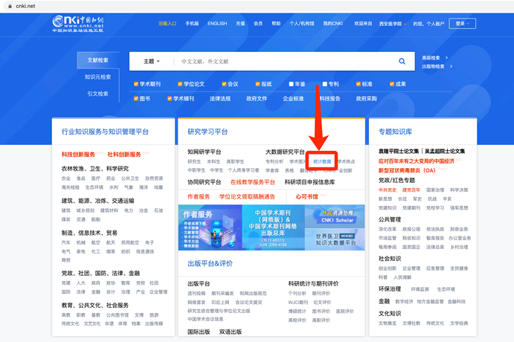Open the 世界医卫知识大数据平台 banner
Image resolution: width=514 pixels, height=342 pixels.
(335, 239)
